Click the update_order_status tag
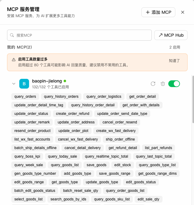The image size is (194, 205). point(31,114)
